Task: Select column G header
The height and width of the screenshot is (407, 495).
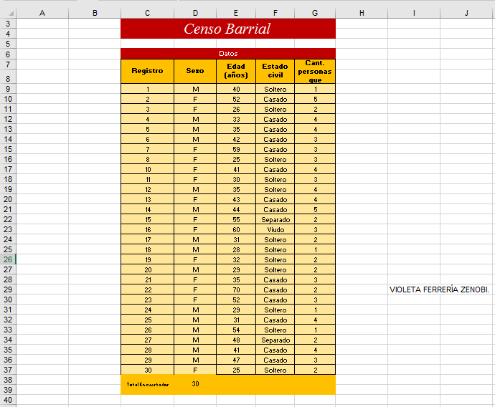Action: coord(315,13)
